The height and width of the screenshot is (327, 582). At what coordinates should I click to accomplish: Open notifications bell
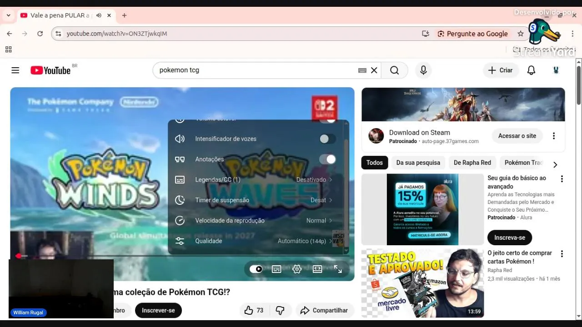(x=531, y=70)
